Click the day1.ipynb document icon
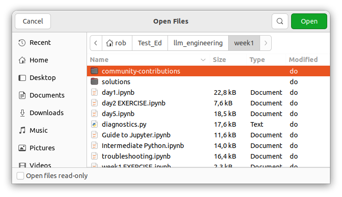This screenshot has height=197, width=342. [94, 92]
